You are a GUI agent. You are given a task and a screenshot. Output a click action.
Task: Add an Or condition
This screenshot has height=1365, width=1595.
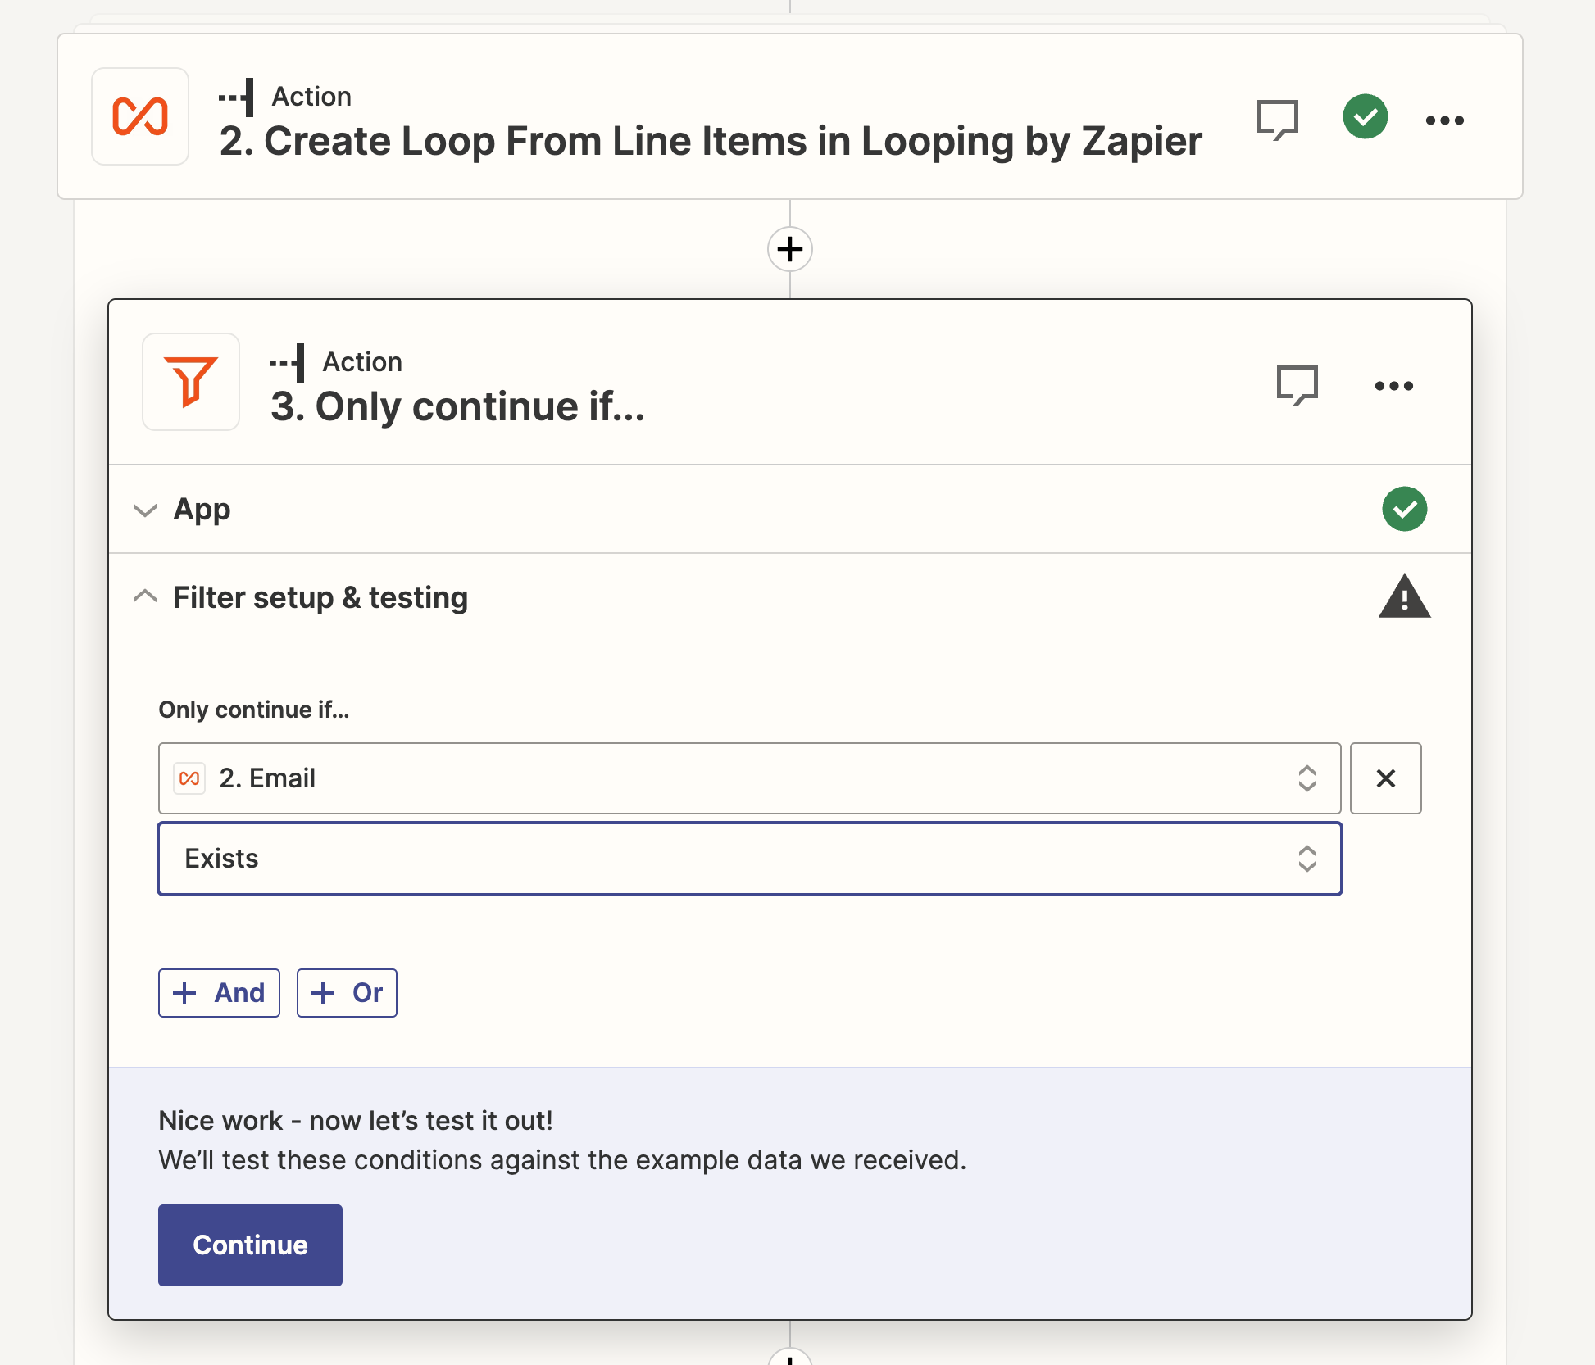pyautogui.click(x=347, y=993)
